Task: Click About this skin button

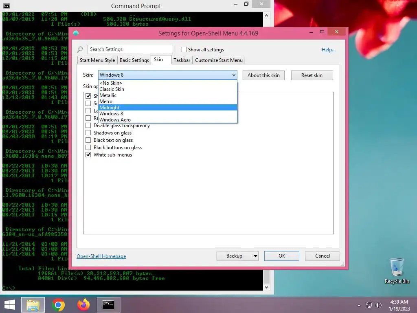Action: click(263, 75)
